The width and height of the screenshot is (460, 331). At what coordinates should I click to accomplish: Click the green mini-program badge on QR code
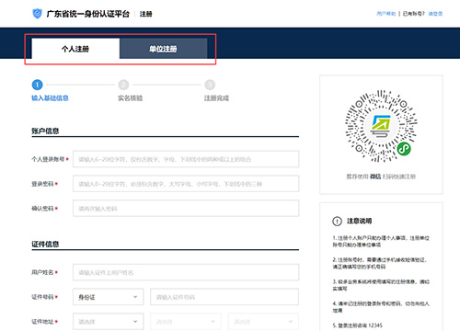(x=404, y=149)
